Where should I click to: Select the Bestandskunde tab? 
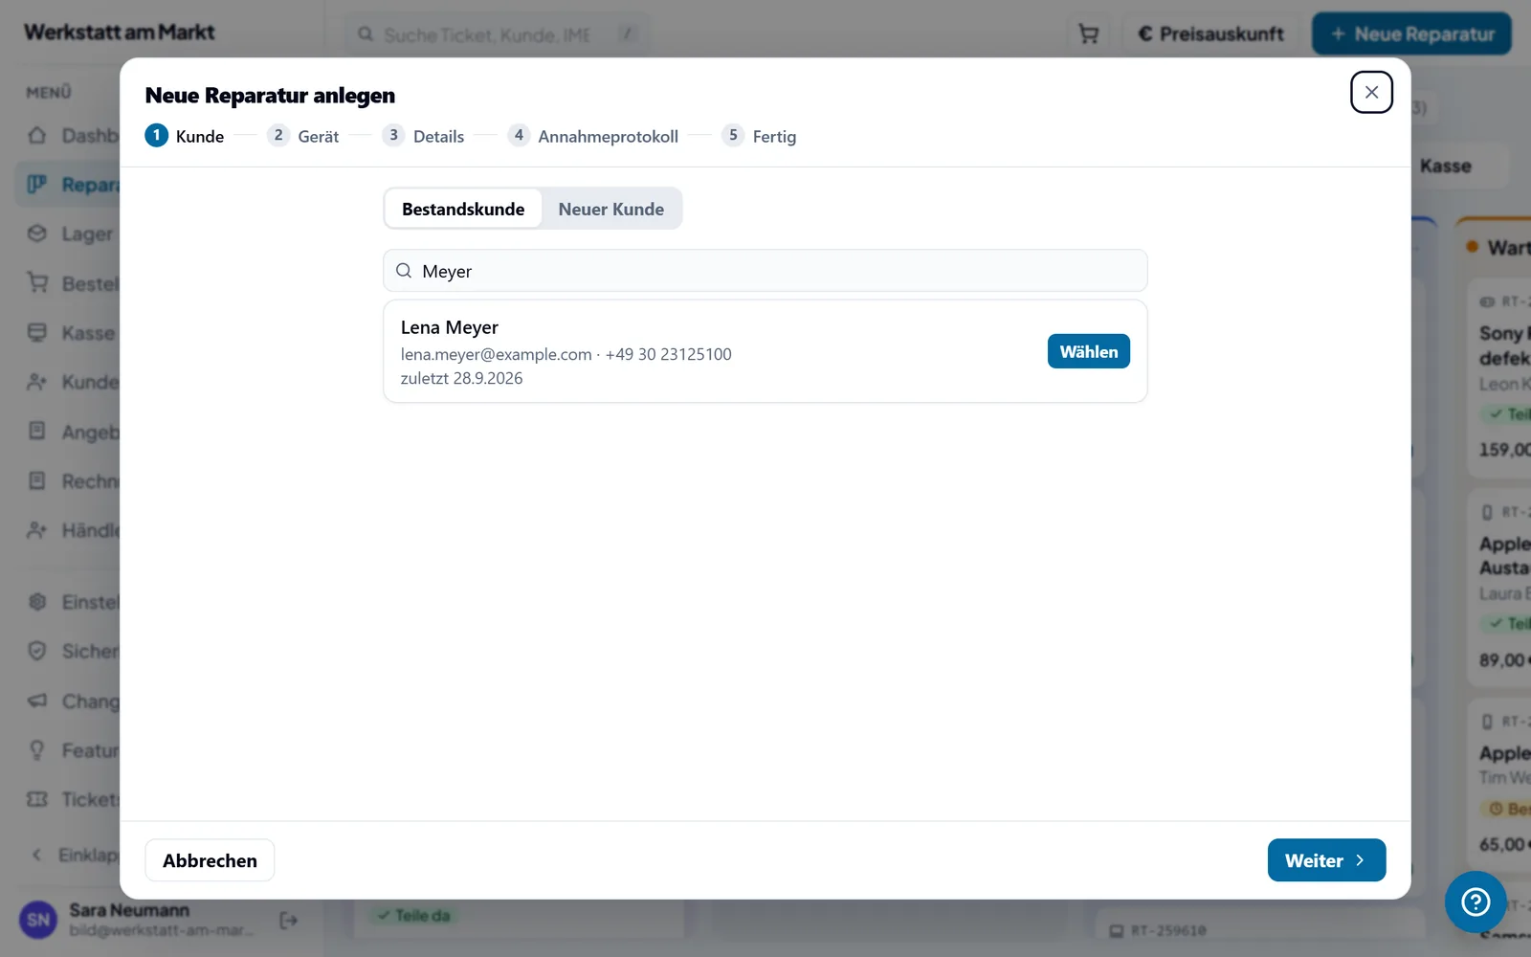coord(463,209)
